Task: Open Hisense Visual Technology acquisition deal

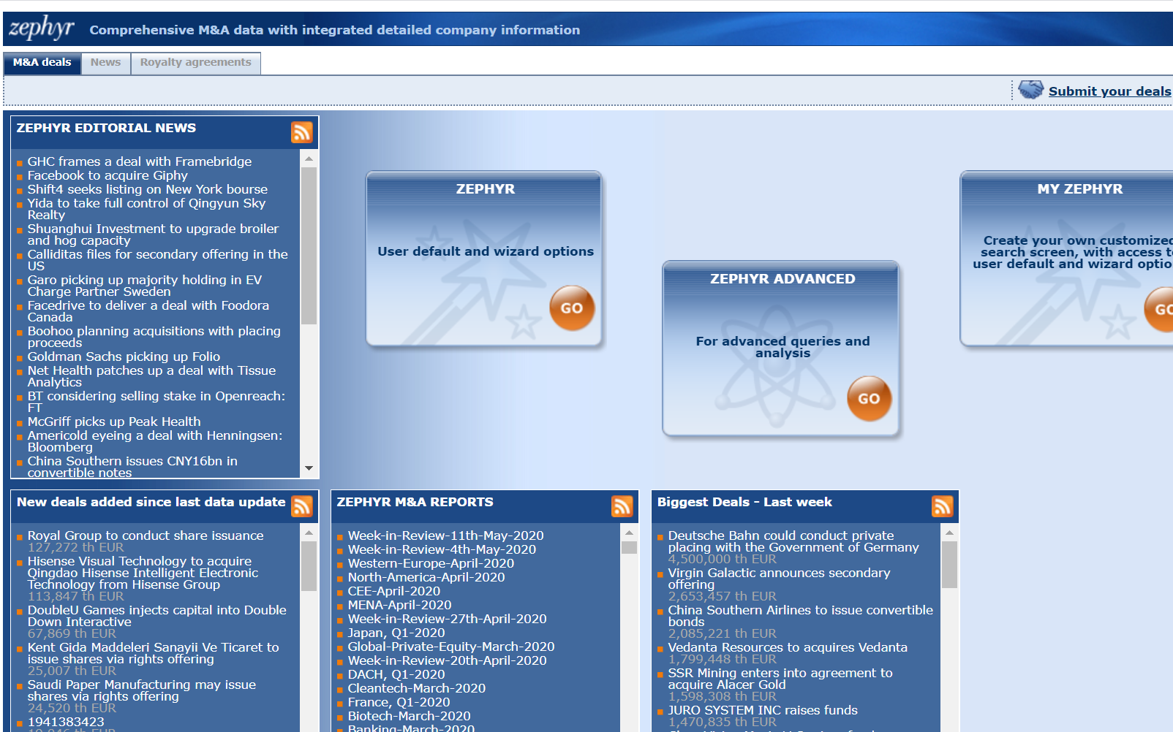Action: [x=143, y=573]
